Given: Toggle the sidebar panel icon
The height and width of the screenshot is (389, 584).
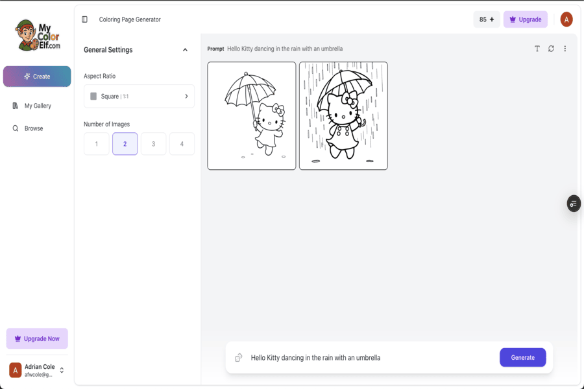Looking at the screenshot, I should coord(84,19).
